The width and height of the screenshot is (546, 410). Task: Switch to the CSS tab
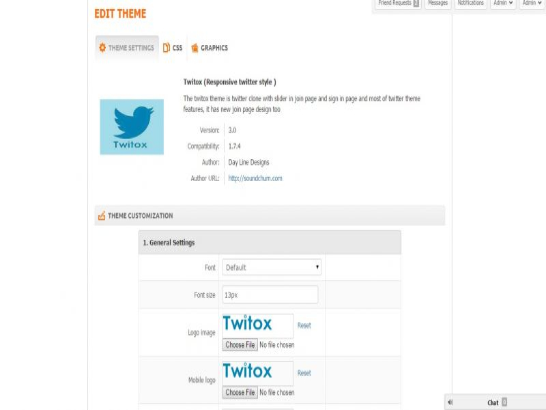click(x=173, y=48)
